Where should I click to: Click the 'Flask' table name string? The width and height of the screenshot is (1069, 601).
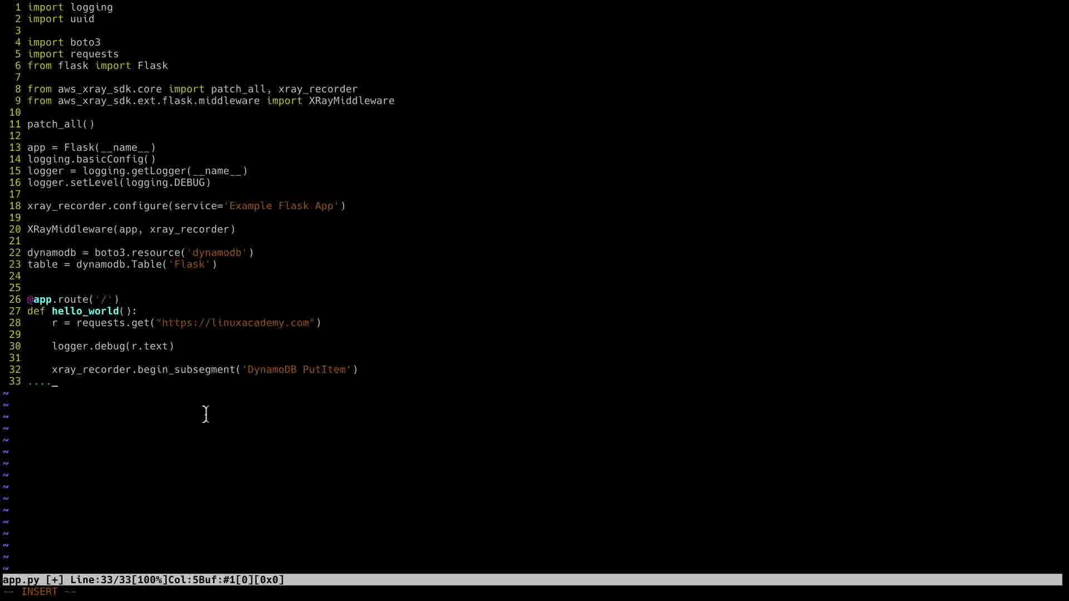189,264
